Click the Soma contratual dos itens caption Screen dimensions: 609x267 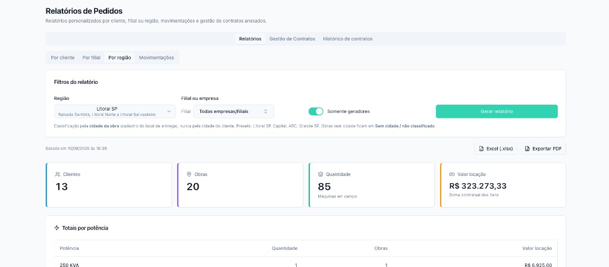[x=474, y=195]
